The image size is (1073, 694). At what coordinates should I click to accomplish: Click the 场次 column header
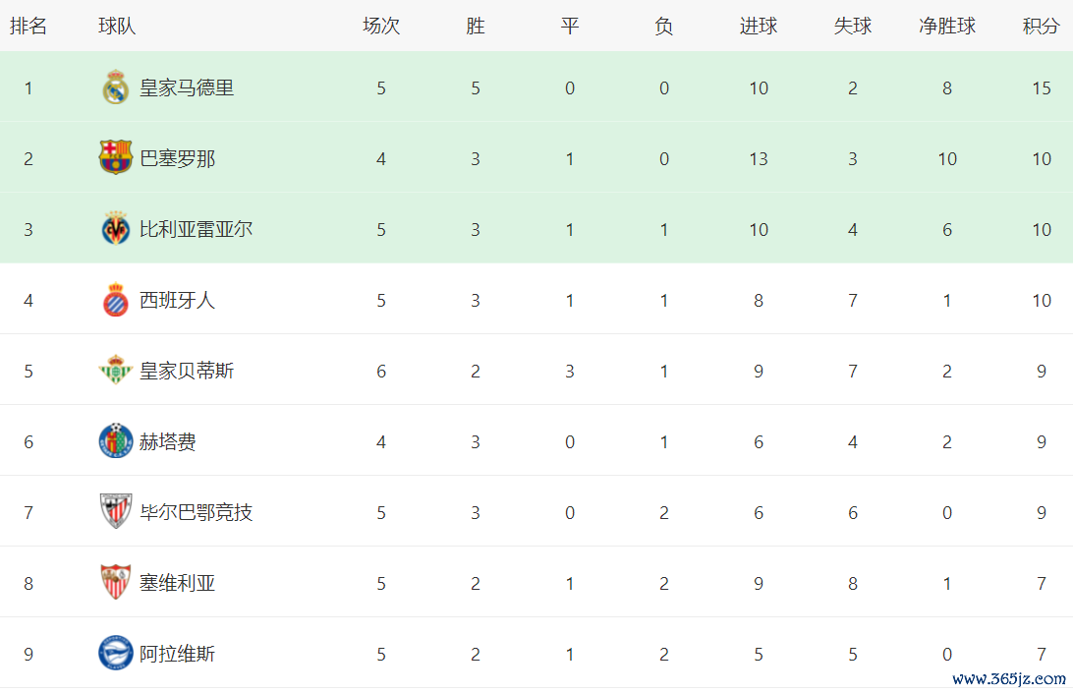pos(381,27)
